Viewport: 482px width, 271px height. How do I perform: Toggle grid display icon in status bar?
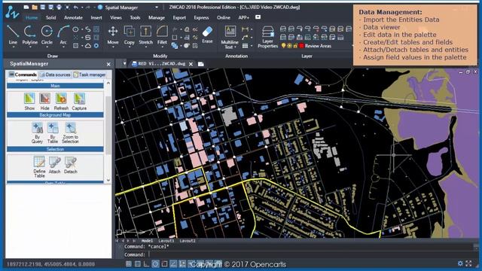pos(138,263)
